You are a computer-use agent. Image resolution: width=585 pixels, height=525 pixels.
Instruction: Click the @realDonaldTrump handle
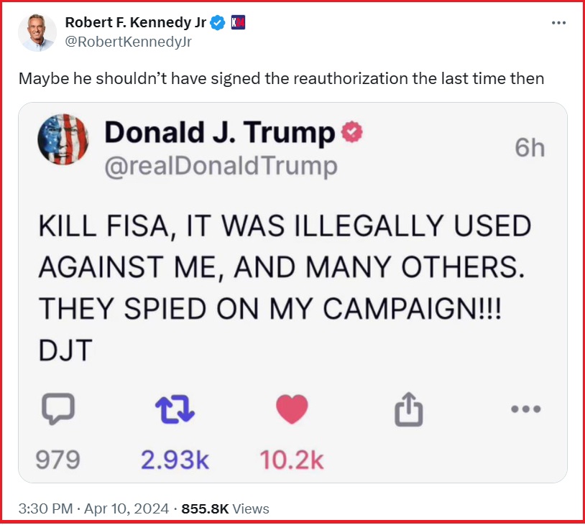coord(221,167)
